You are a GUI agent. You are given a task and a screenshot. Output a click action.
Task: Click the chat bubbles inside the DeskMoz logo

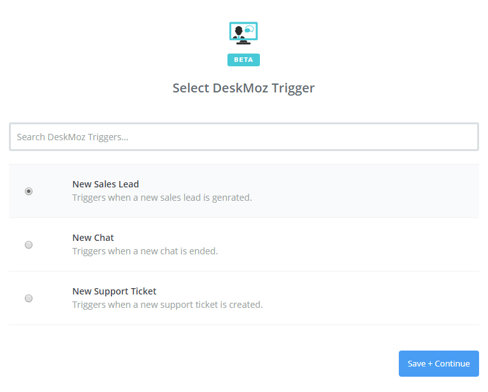point(249,29)
